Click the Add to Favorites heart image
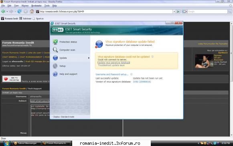This screenshot has height=146, width=233. (12, 79)
